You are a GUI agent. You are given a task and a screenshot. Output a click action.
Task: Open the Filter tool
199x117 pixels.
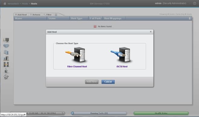(47, 15)
